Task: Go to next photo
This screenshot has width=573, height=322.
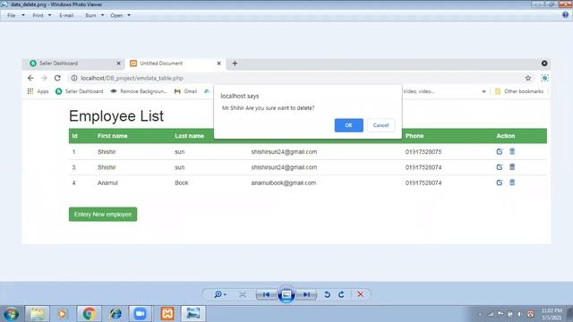Action: click(306, 294)
